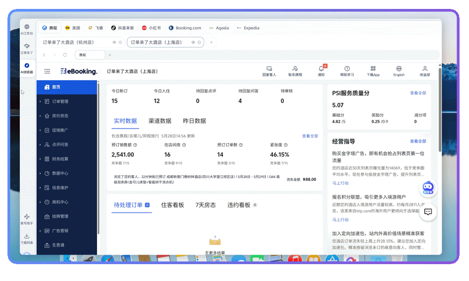The width and height of the screenshot is (469, 281).
Task: Reload the page with the refresh icon
Action: [x=65, y=55]
